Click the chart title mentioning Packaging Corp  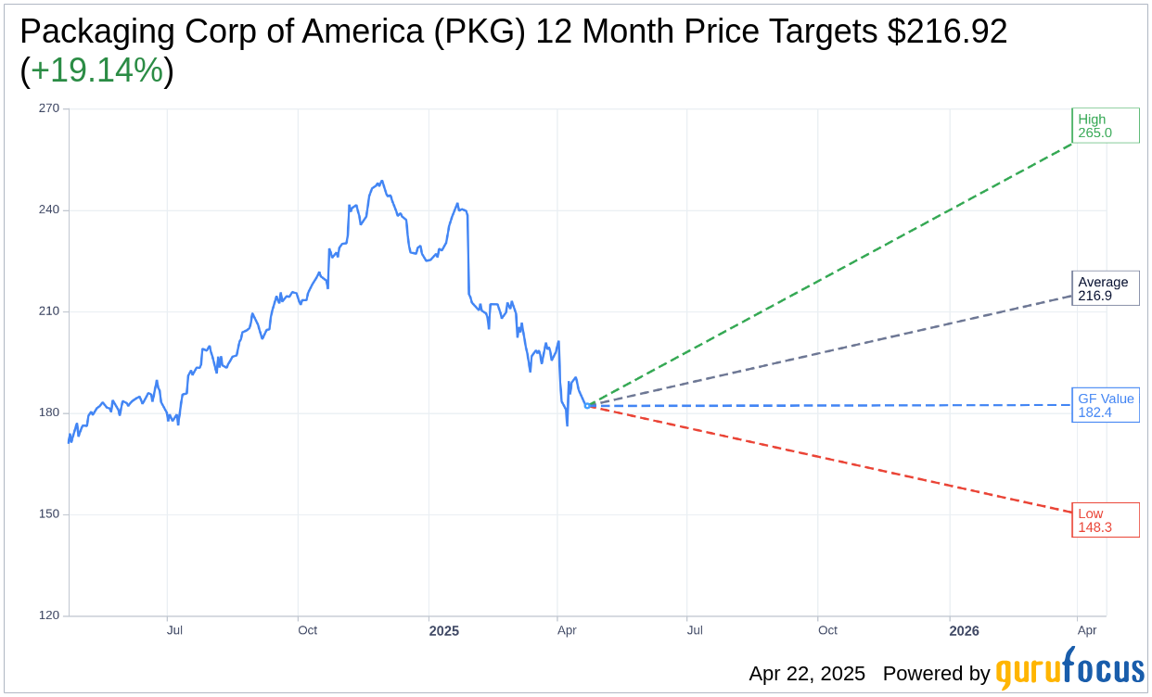pos(513,32)
